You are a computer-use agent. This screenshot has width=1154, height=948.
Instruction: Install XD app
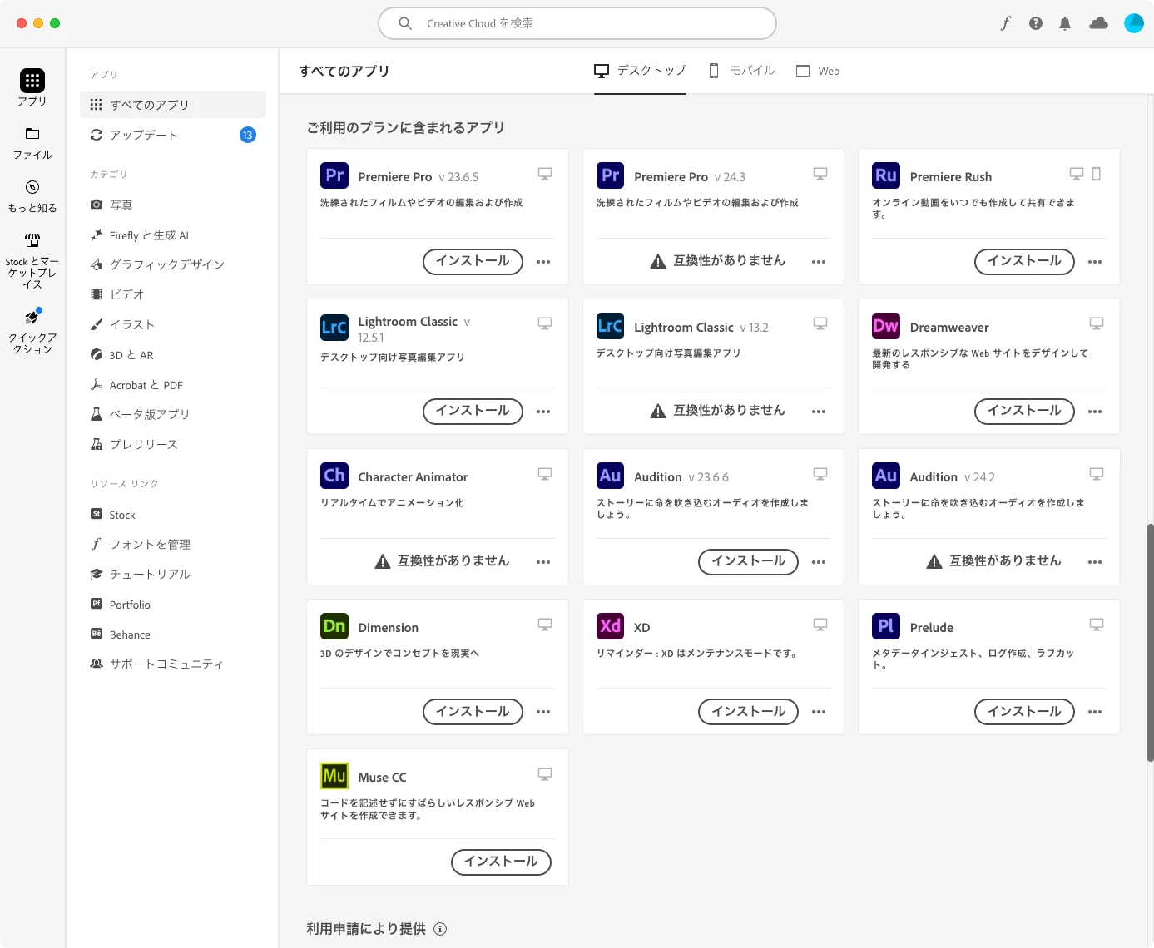click(748, 711)
